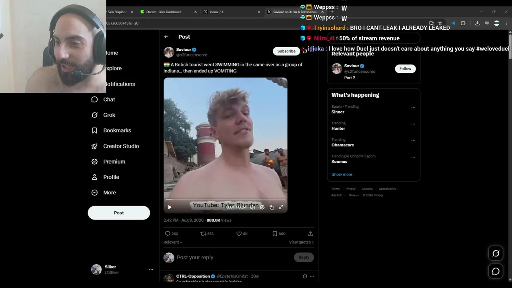This screenshot has width=512, height=288.
Task: Open the video settings gear
Action: (x=262, y=207)
